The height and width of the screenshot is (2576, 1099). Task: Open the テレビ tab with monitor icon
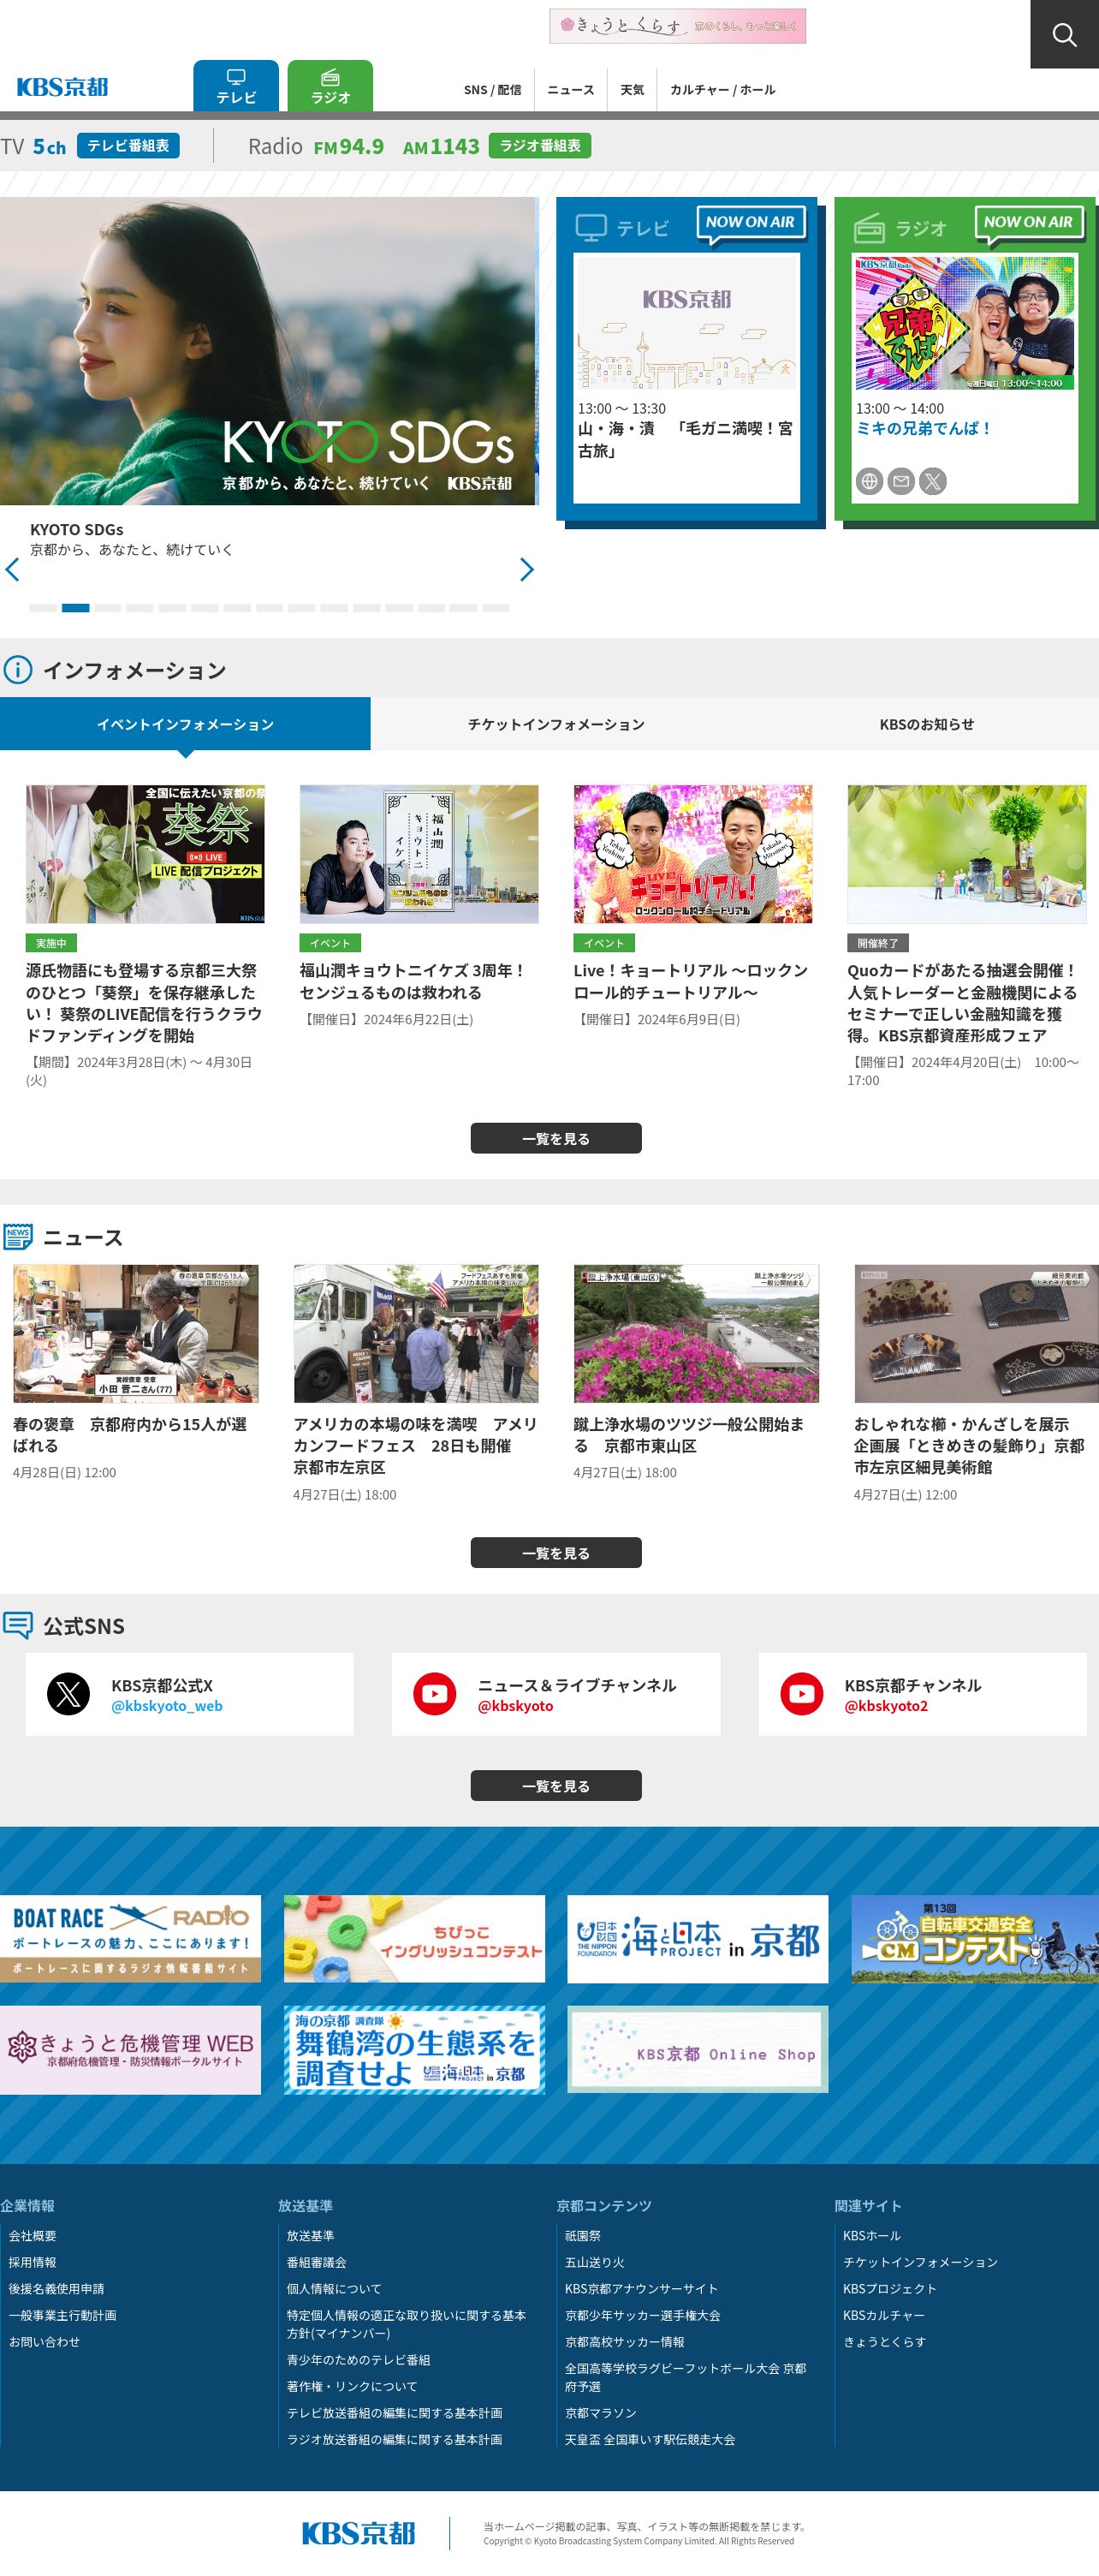pos(235,86)
